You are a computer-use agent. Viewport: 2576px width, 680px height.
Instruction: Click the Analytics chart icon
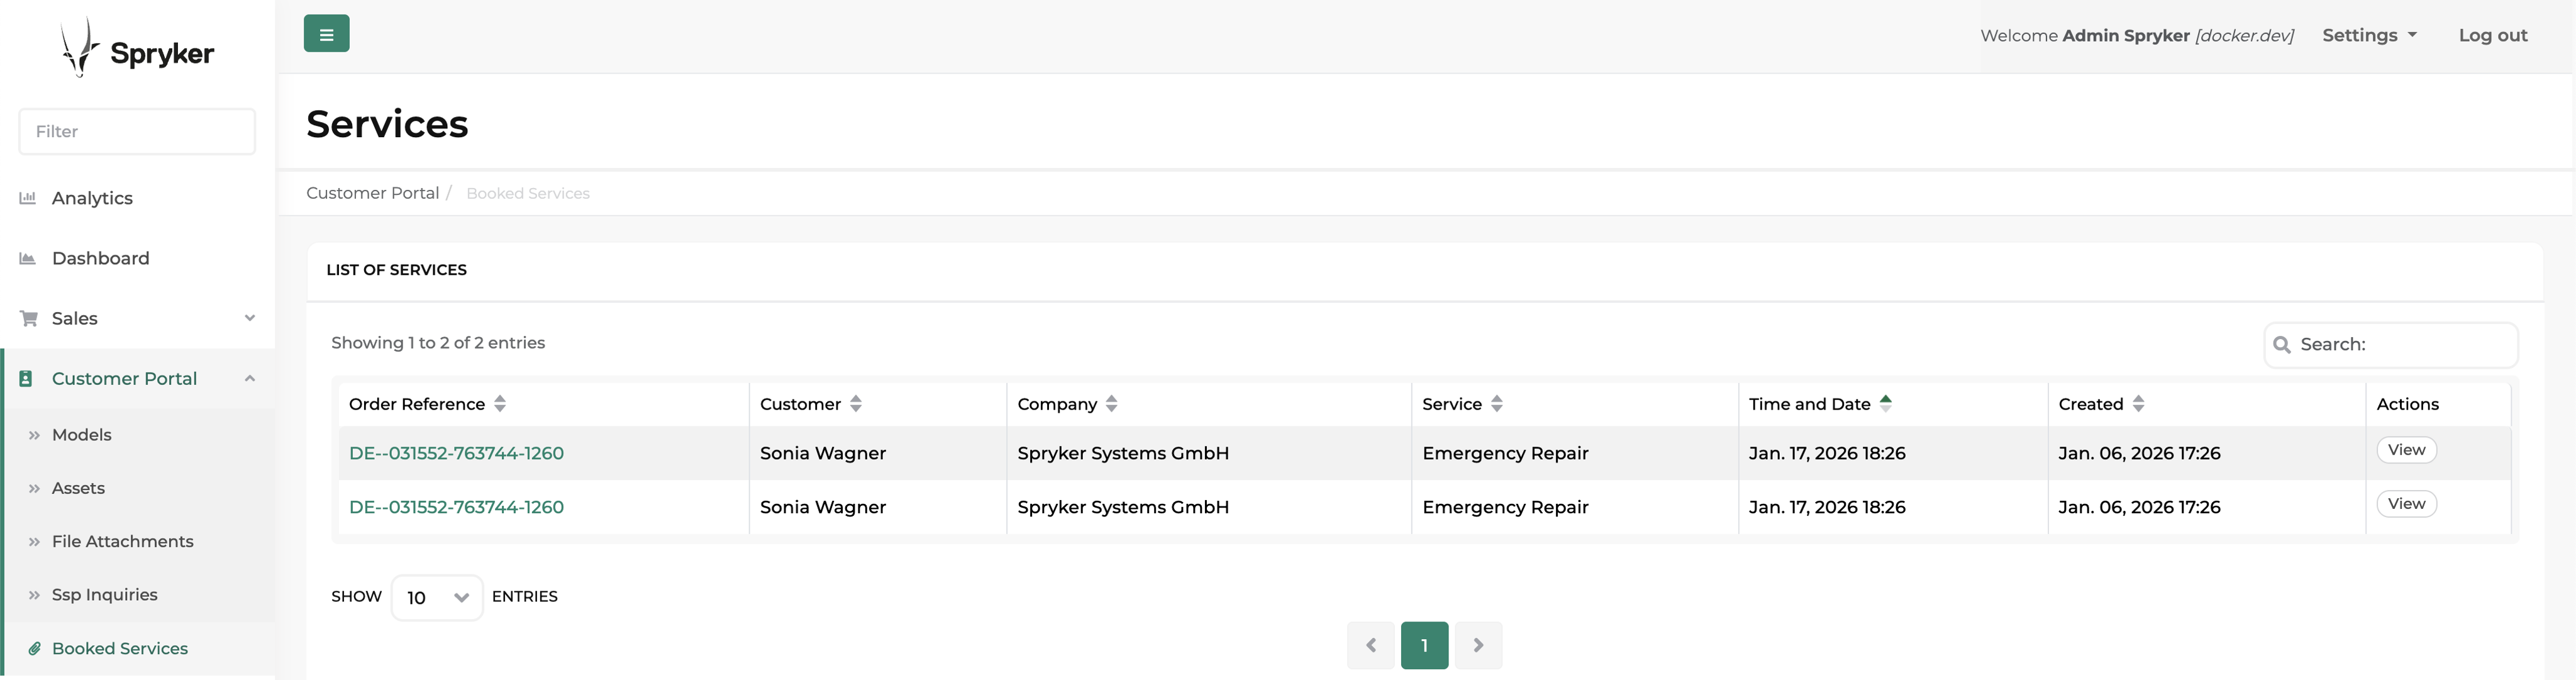tap(28, 198)
